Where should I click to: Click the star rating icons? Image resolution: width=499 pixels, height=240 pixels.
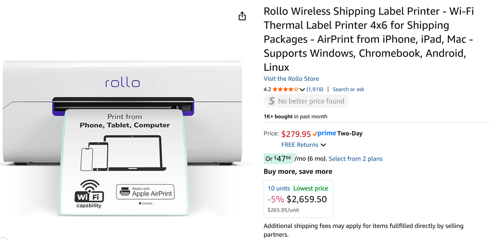(285, 89)
